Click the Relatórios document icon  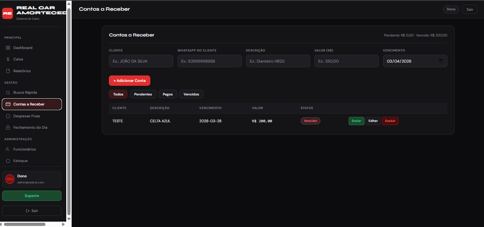coord(8,71)
